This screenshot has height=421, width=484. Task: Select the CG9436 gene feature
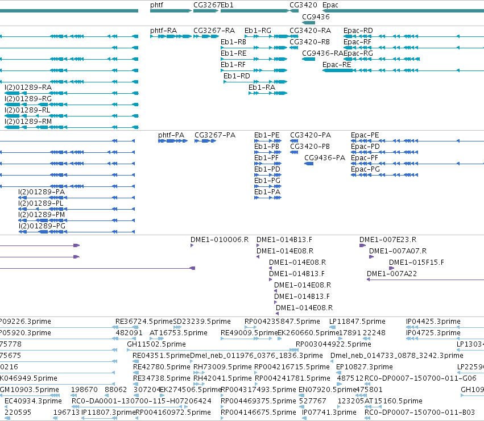[x=308, y=23]
